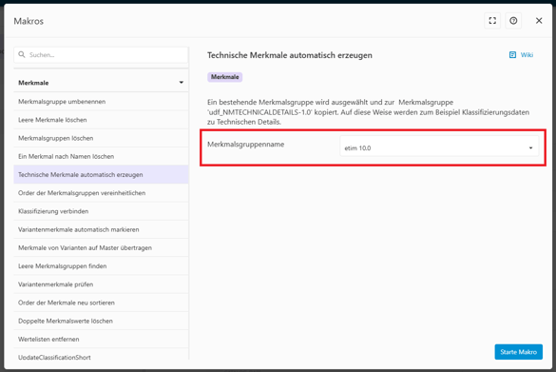The height and width of the screenshot is (372, 556).
Task: Focus the Suchen search field
Action: 101,55
